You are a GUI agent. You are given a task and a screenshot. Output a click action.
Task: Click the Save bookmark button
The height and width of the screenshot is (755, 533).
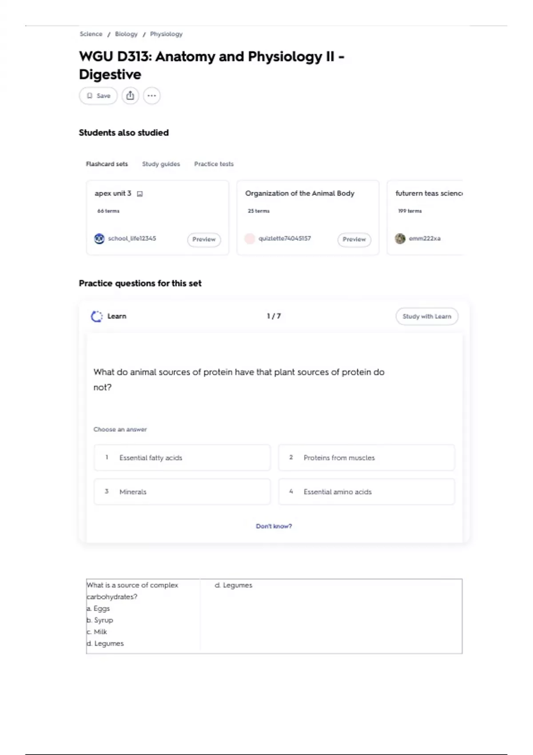click(x=98, y=95)
